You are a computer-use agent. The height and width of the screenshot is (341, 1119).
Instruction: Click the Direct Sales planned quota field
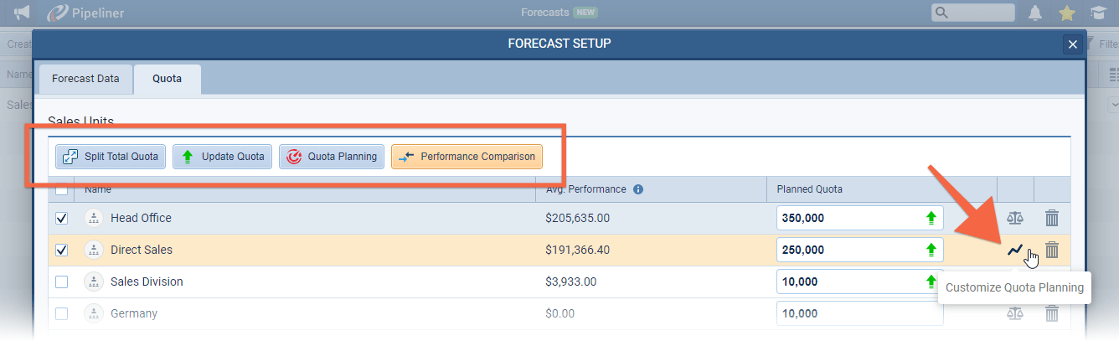(846, 250)
